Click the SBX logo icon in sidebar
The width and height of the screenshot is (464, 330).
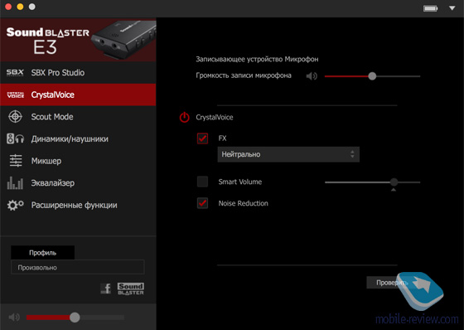point(15,73)
